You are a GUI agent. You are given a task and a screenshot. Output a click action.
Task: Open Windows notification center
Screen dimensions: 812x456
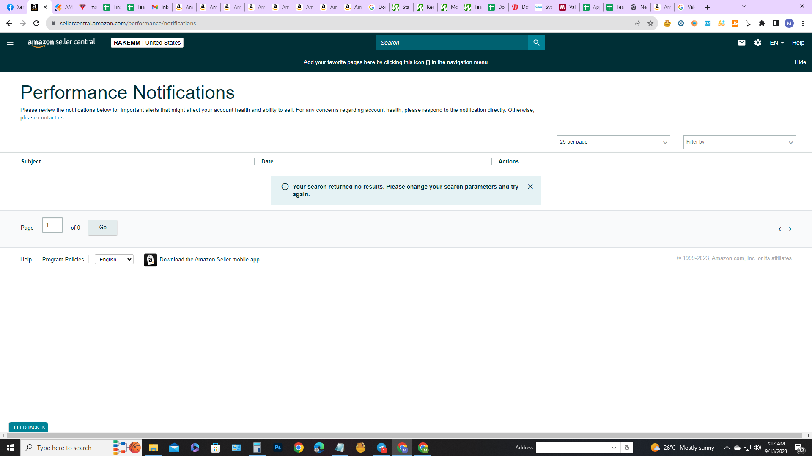coord(799,448)
